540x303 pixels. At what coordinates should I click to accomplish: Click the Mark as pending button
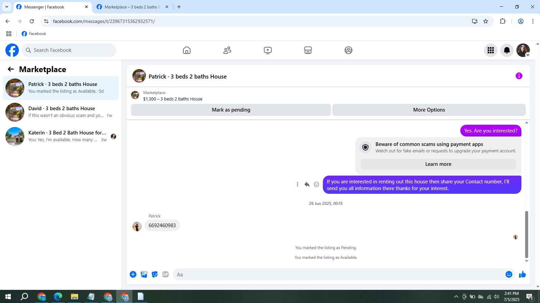point(231,110)
